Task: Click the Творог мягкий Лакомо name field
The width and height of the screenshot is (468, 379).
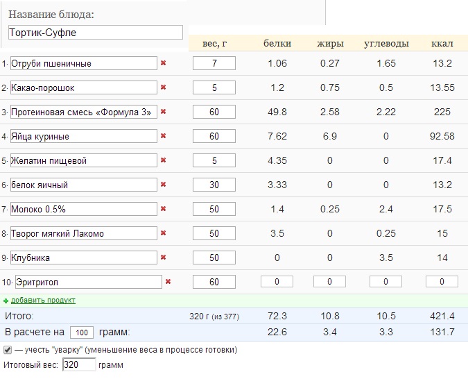Action: click(x=84, y=233)
